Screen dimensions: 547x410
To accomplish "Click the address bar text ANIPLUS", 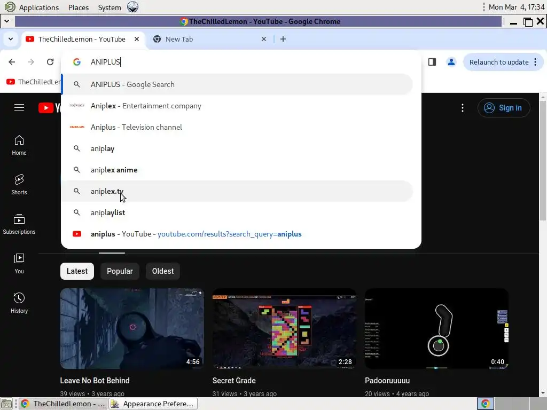I will point(105,62).
